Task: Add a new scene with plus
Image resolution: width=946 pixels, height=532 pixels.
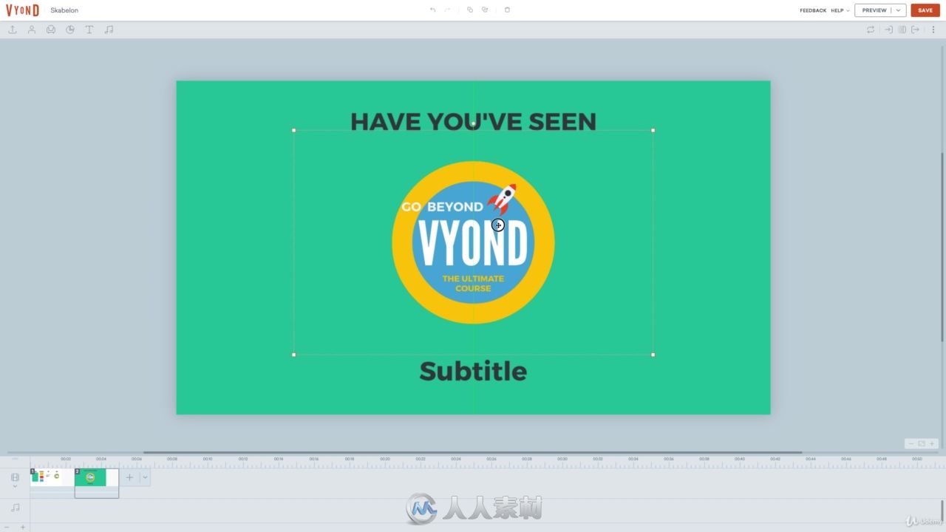Action: tap(129, 477)
